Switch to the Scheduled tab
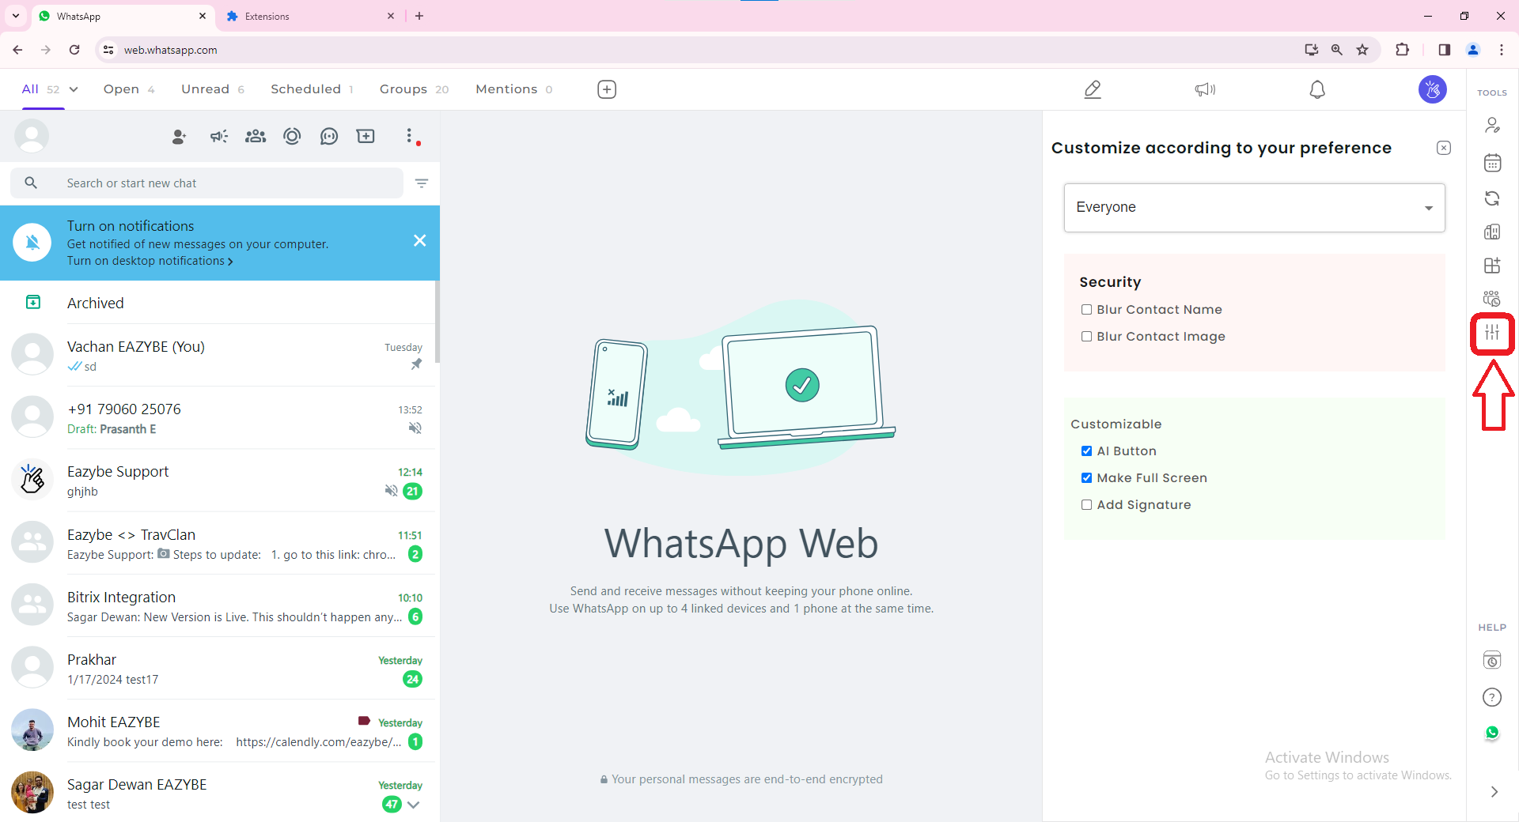 312,89
